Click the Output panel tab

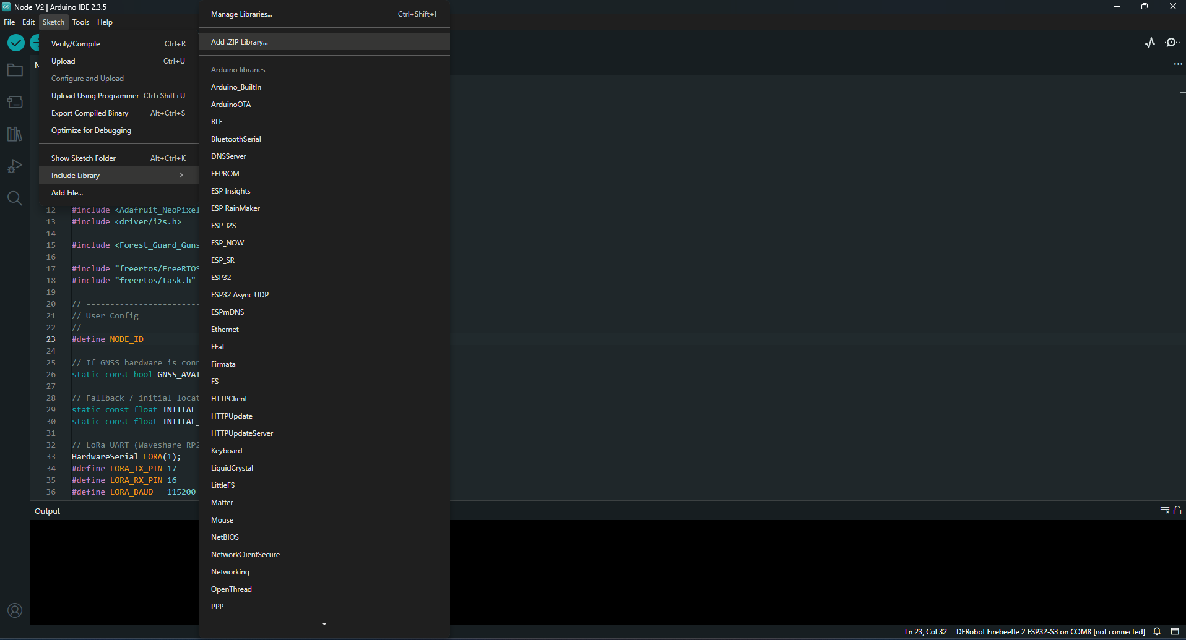47,511
